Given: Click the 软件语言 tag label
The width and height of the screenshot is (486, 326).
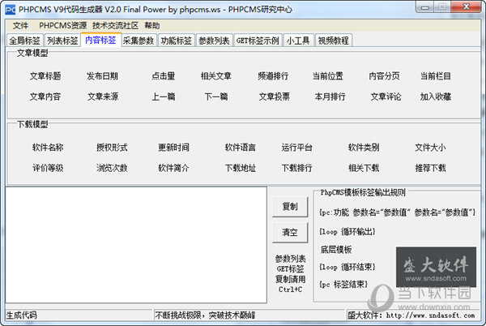Looking at the screenshot, I should pos(241,148).
